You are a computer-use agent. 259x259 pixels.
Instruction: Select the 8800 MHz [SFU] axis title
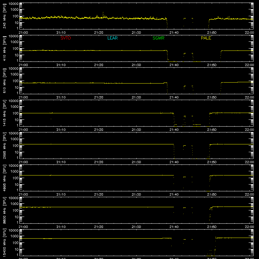point(5,210)
